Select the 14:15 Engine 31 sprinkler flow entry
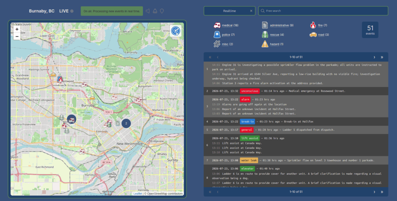 (x=297, y=67)
